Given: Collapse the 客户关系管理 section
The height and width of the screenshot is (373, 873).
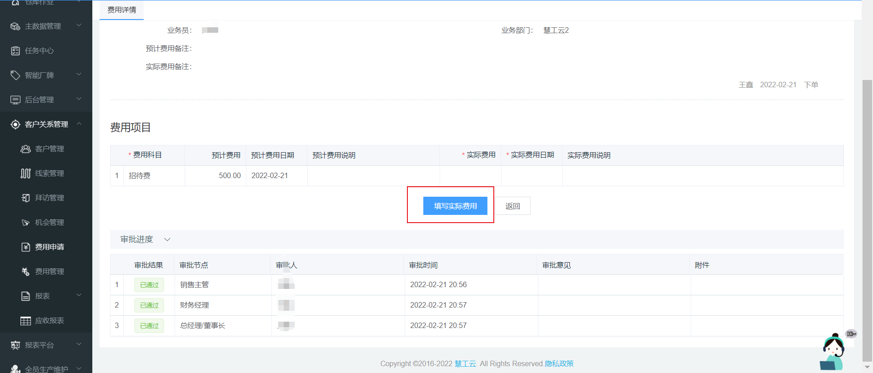Looking at the screenshot, I should click(79, 124).
